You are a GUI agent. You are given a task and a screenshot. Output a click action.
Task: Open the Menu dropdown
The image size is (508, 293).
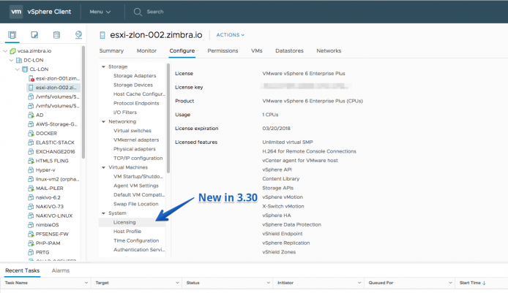pos(100,12)
